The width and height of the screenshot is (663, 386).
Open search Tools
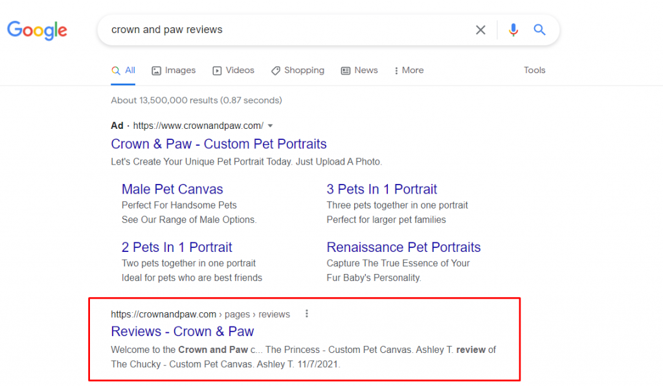coord(534,70)
